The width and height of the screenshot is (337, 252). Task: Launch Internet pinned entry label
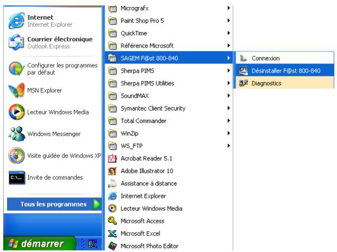click(40, 17)
